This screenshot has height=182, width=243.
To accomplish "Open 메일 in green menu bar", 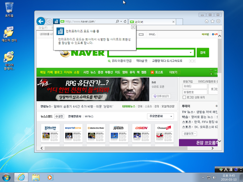I will [43, 72].
